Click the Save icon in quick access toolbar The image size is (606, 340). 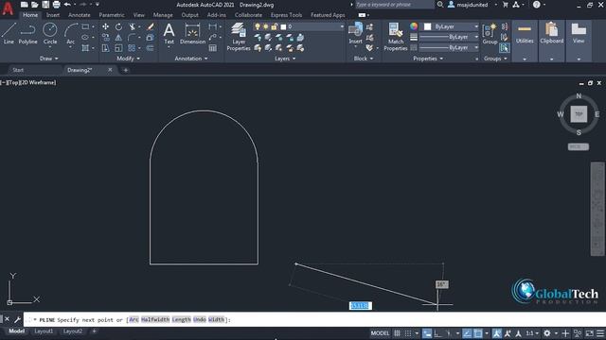point(45,5)
